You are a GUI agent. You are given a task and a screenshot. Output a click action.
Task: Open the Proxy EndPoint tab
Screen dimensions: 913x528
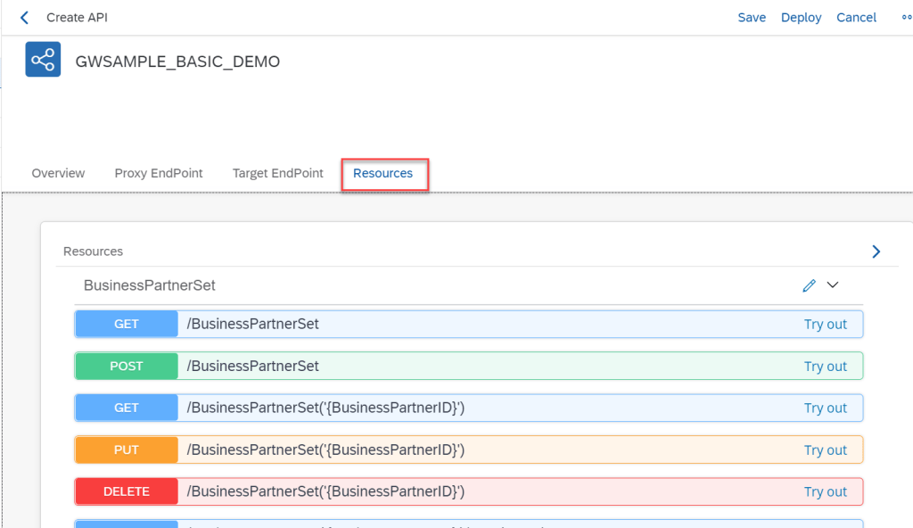click(159, 173)
